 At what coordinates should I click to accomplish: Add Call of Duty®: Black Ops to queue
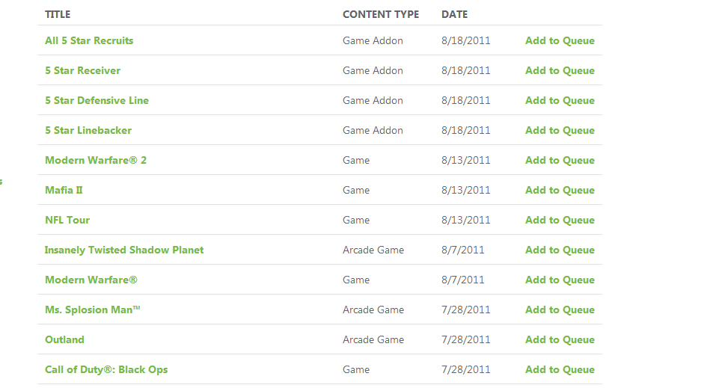pos(560,369)
